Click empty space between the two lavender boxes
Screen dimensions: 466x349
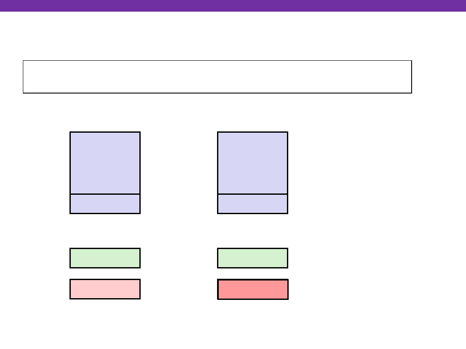179,172
